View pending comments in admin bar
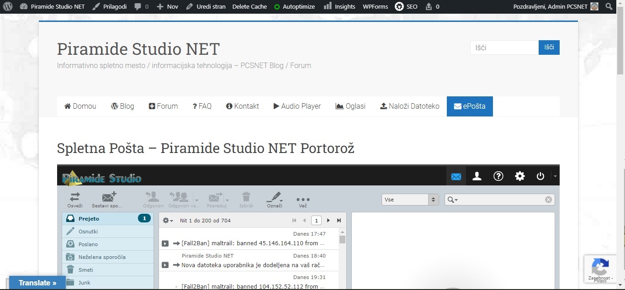This screenshot has width=625, height=290. pos(141,6)
